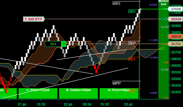Click the 26762 entry price tag
The width and height of the screenshot is (183, 107).
[175, 44]
